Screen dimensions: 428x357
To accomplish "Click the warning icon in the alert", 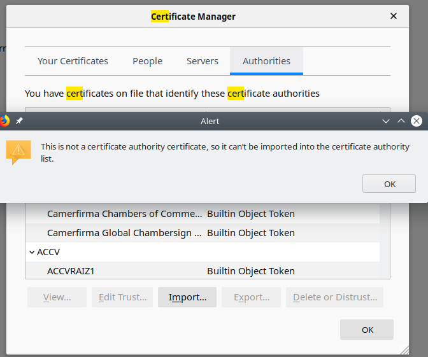I will (x=18, y=152).
